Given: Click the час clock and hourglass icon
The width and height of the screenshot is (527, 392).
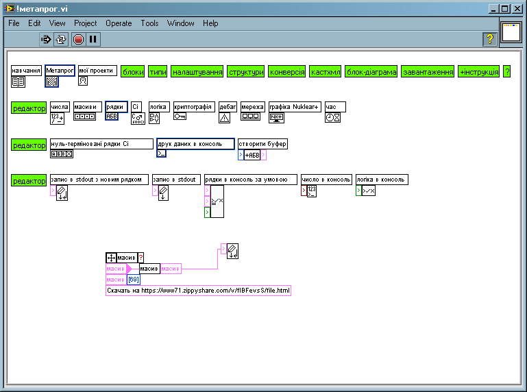Looking at the screenshot, I should 333,118.
